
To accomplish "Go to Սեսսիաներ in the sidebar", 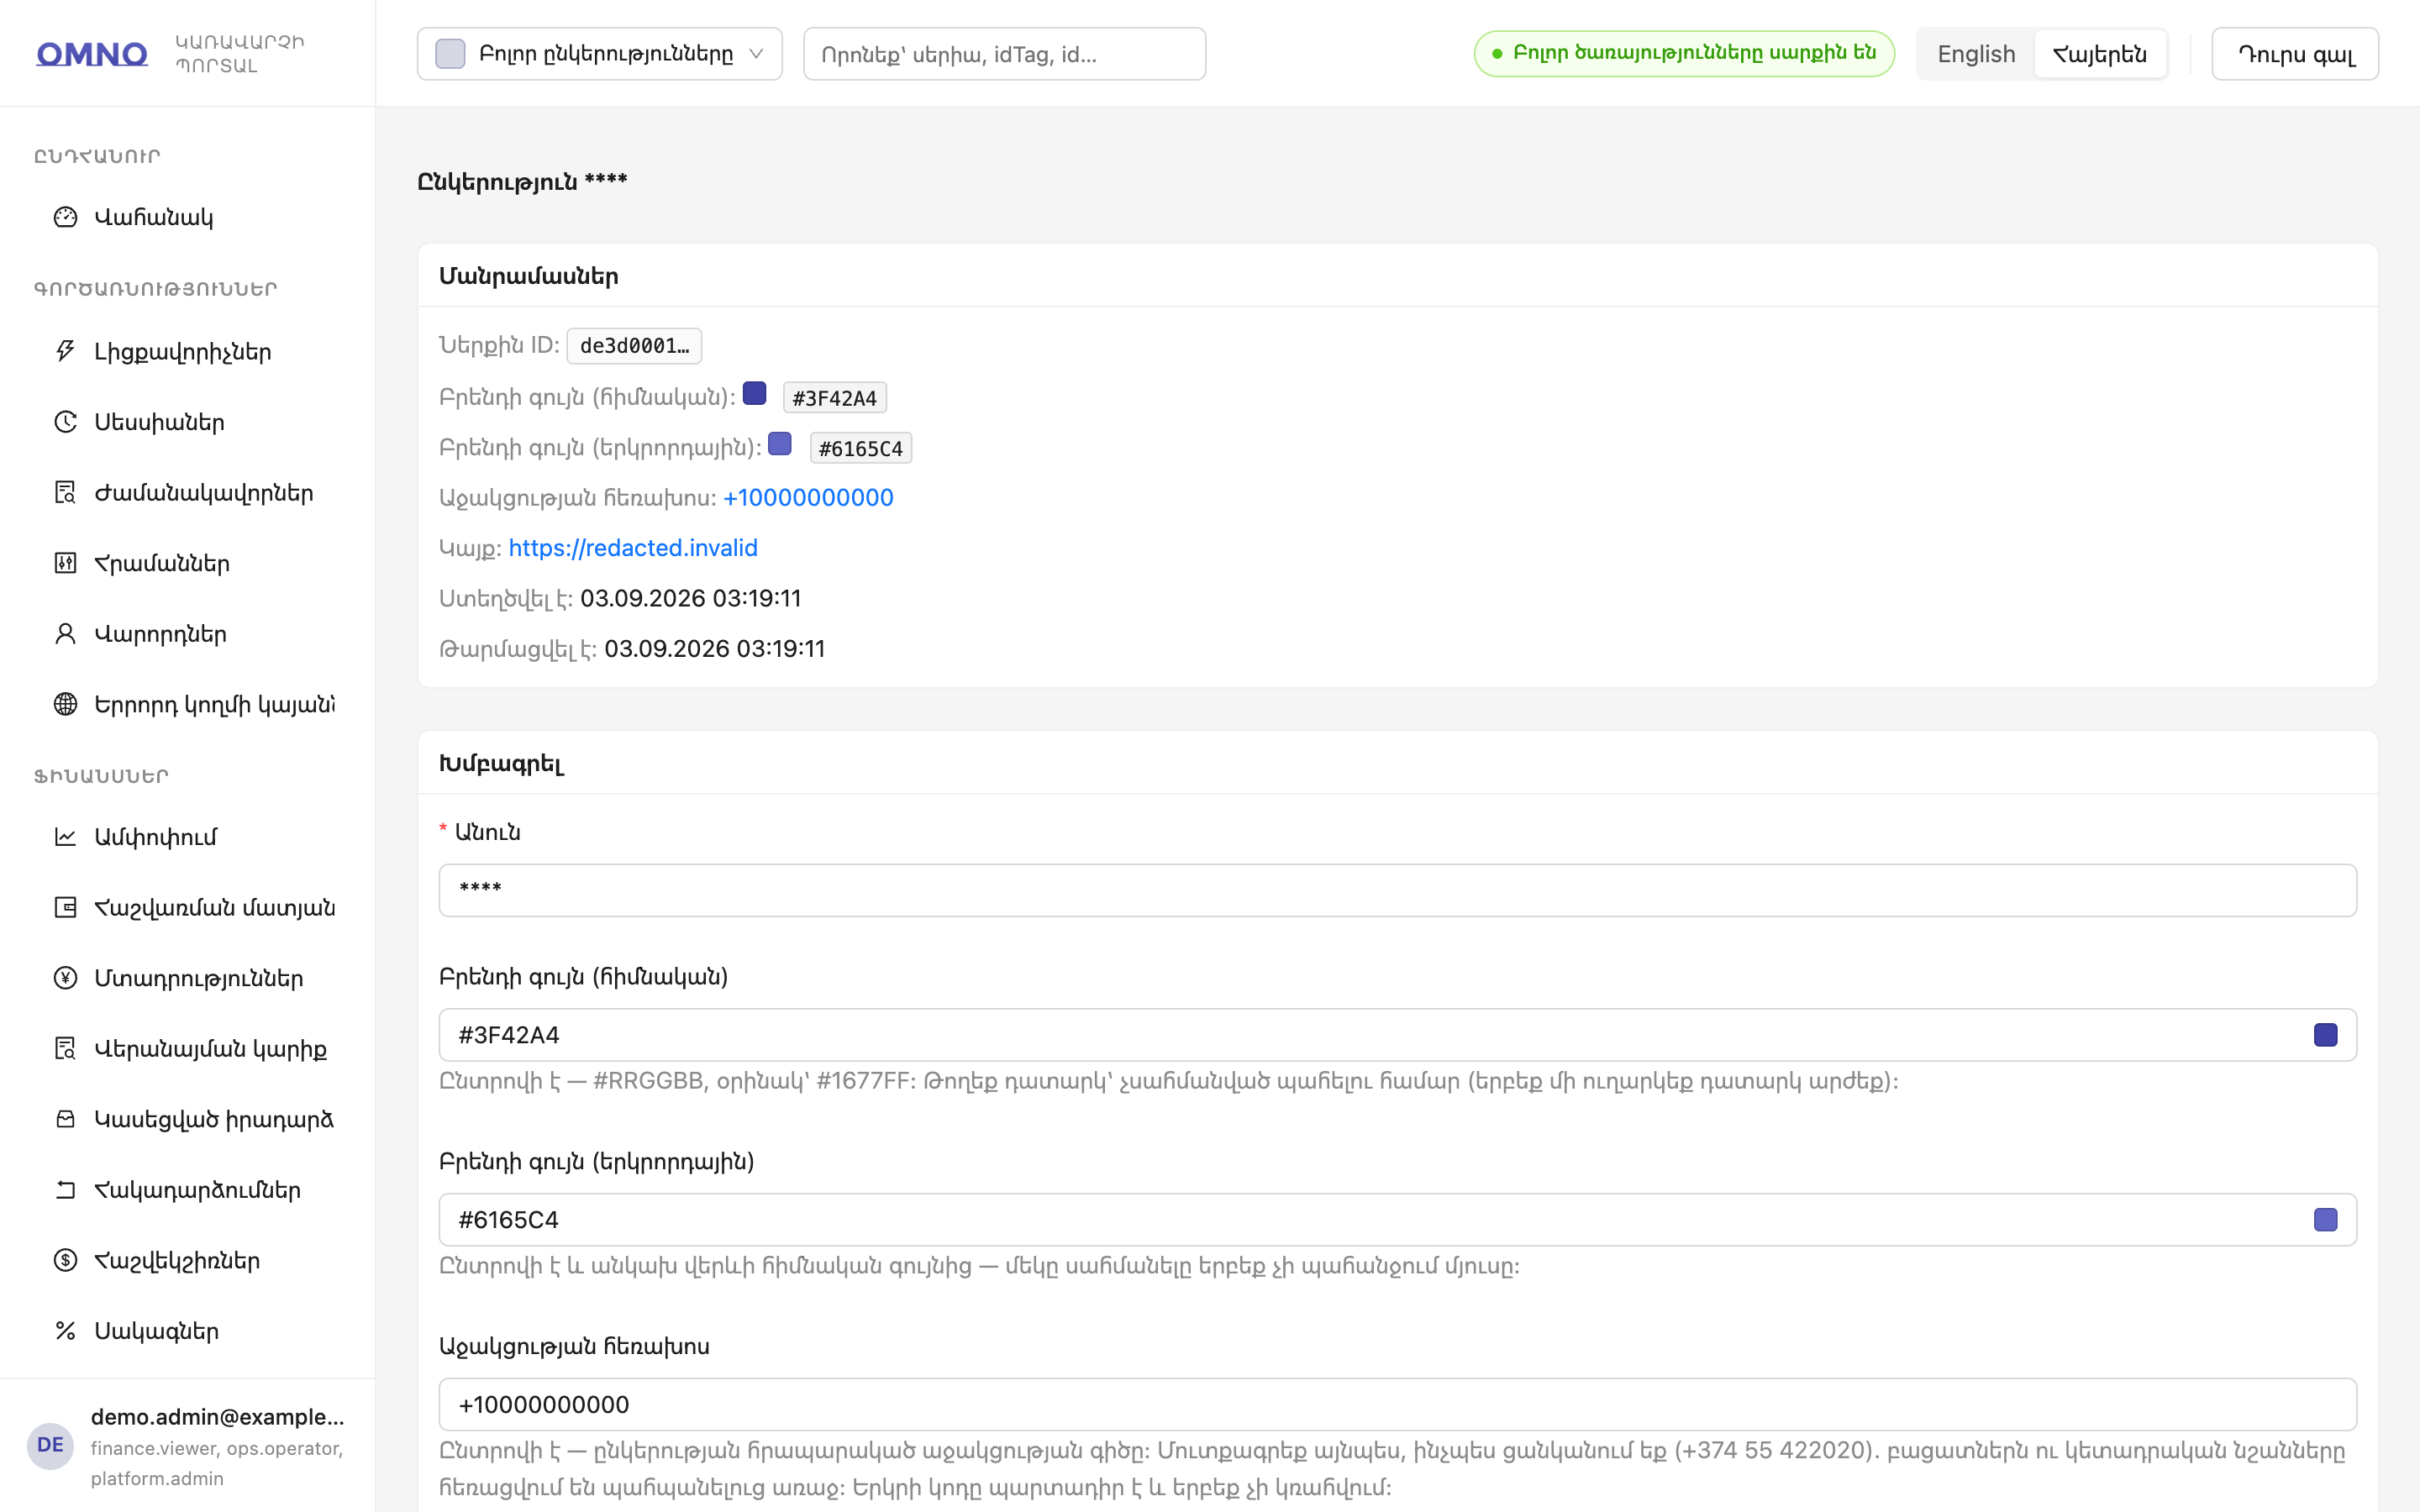I will [x=188, y=422].
